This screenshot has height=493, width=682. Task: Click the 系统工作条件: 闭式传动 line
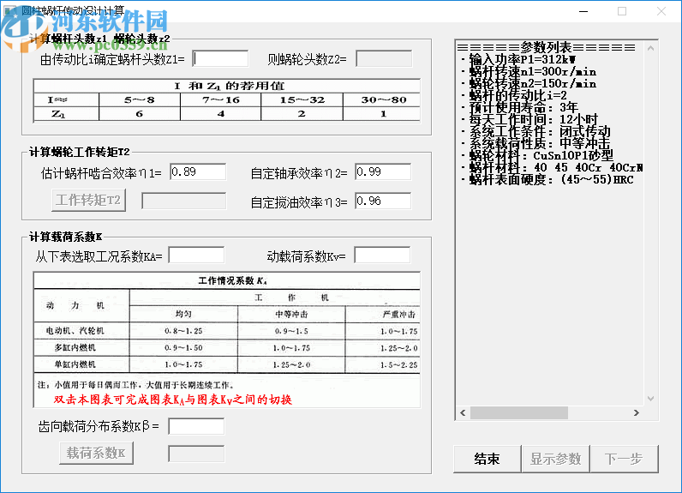coord(535,131)
